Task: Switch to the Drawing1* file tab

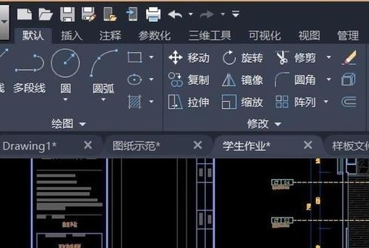Action: tap(30, 146)
